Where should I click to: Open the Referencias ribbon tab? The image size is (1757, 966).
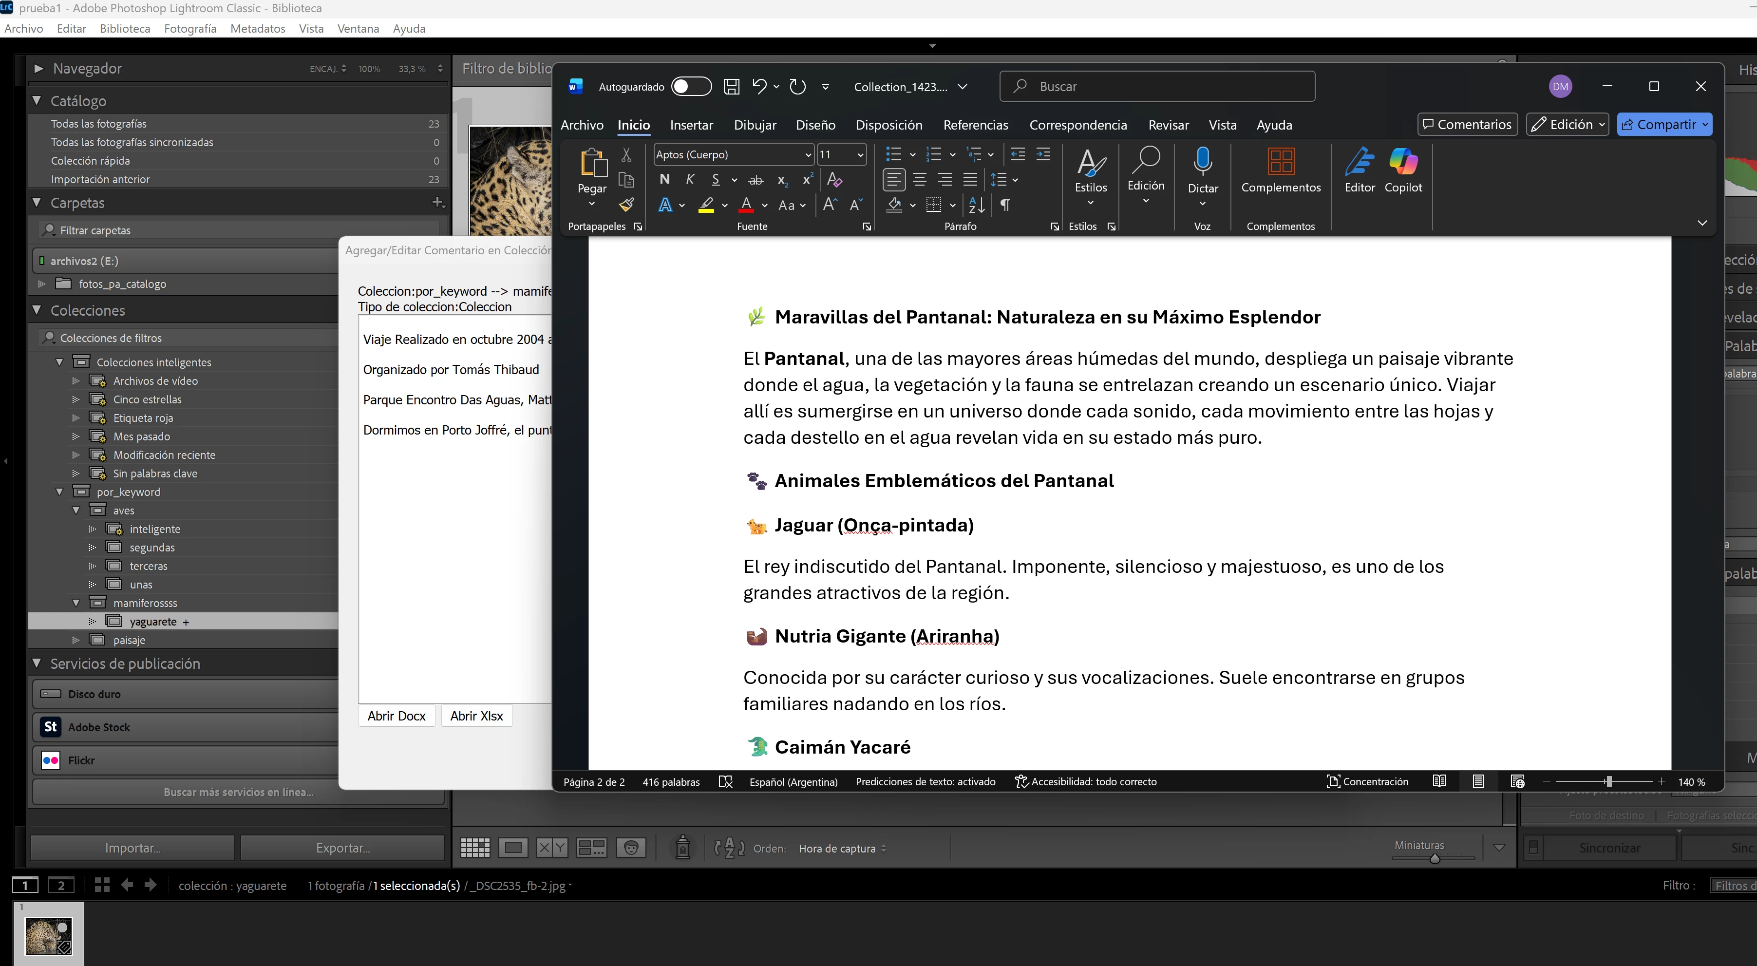[x=975, y=125]
